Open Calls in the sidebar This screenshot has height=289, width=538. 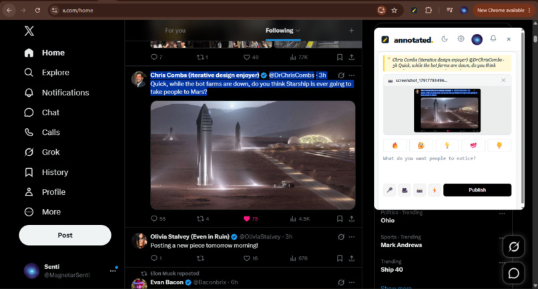pyautogui.click(x=42, y=132)
